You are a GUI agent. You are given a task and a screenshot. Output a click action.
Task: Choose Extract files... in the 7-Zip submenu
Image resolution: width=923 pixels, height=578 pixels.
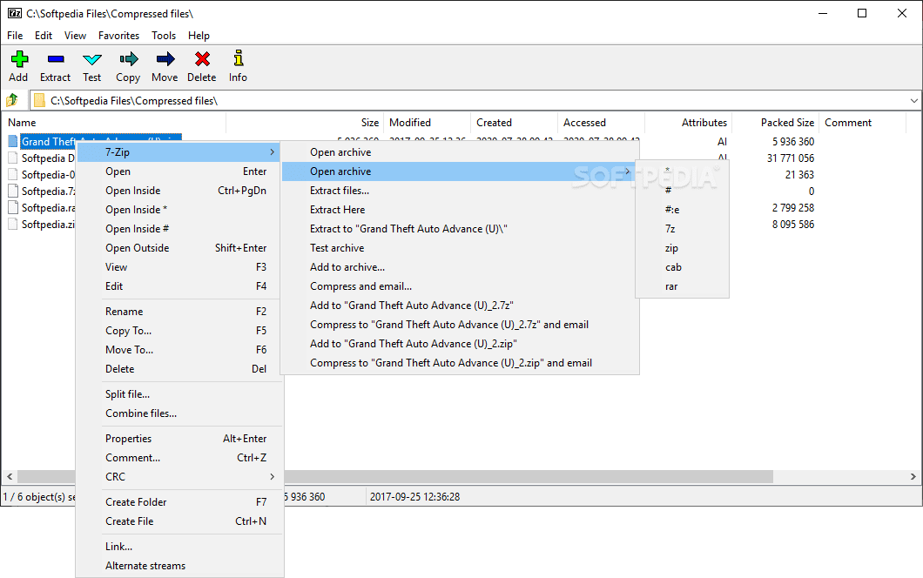click(459, 191)
